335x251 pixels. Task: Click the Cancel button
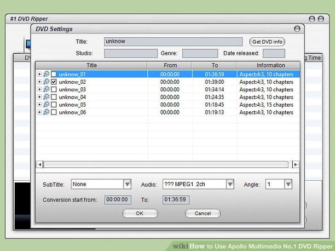(203, 213)
